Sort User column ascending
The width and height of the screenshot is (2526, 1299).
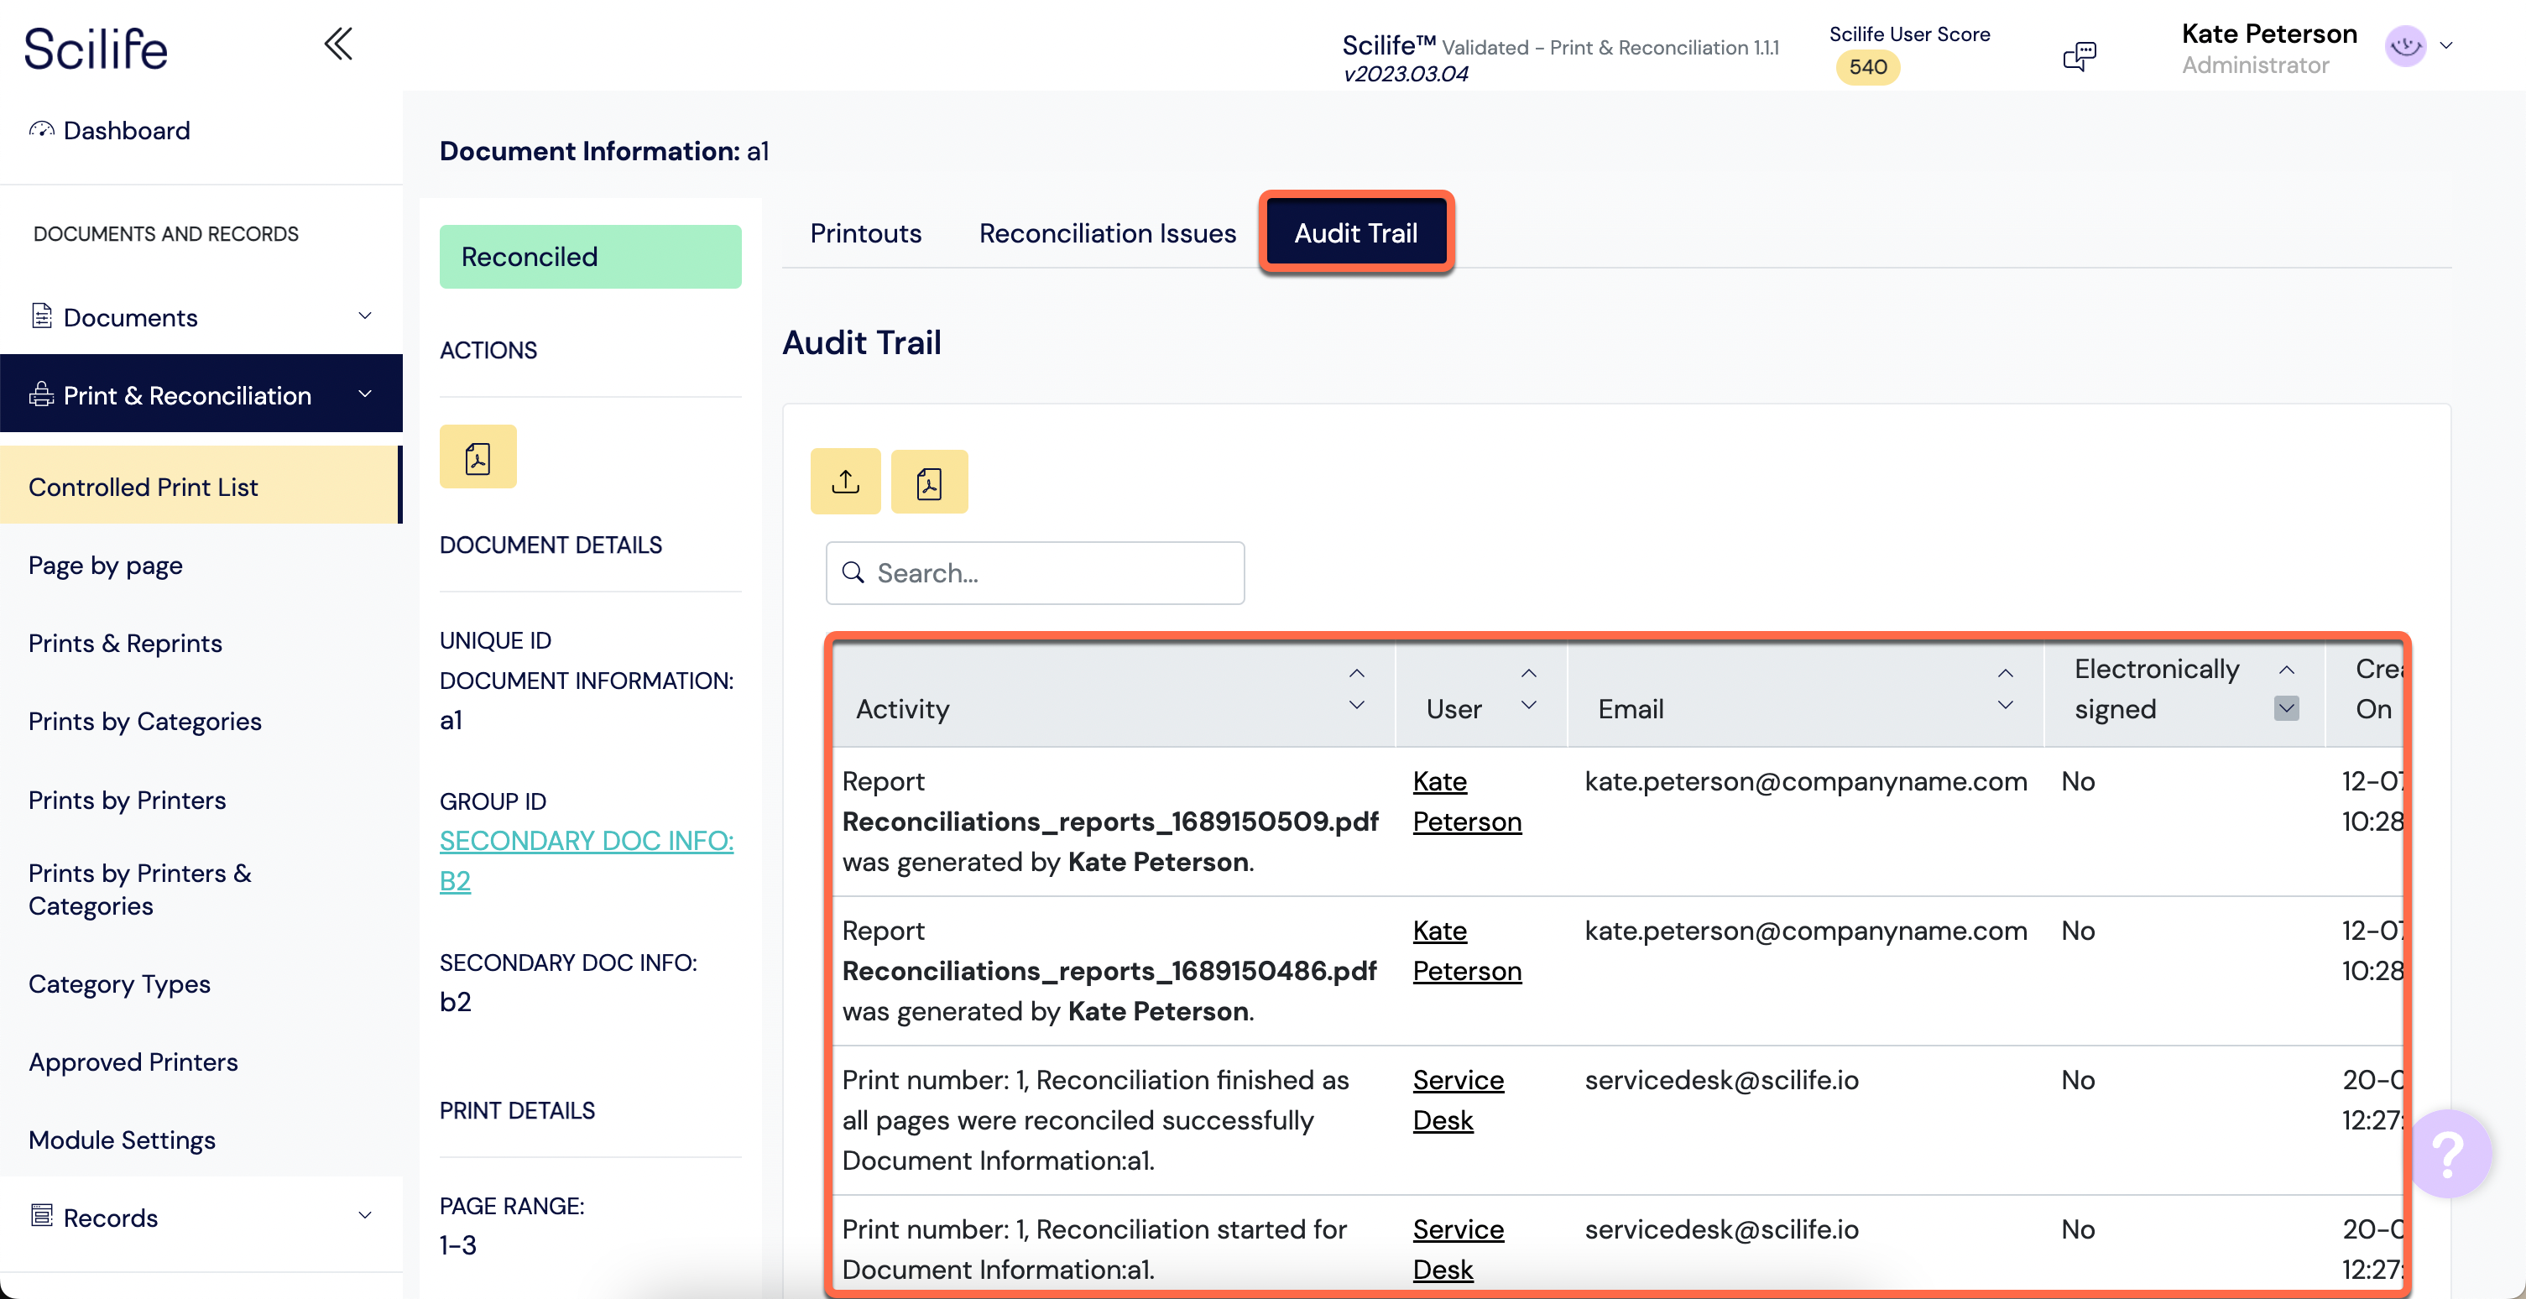click(1529, 674)
